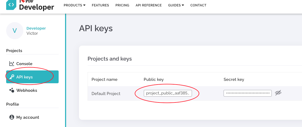Screen dimensions: 302x127
Task: Click the iLovePDF Developer logo icon
Action: point(11,5)
